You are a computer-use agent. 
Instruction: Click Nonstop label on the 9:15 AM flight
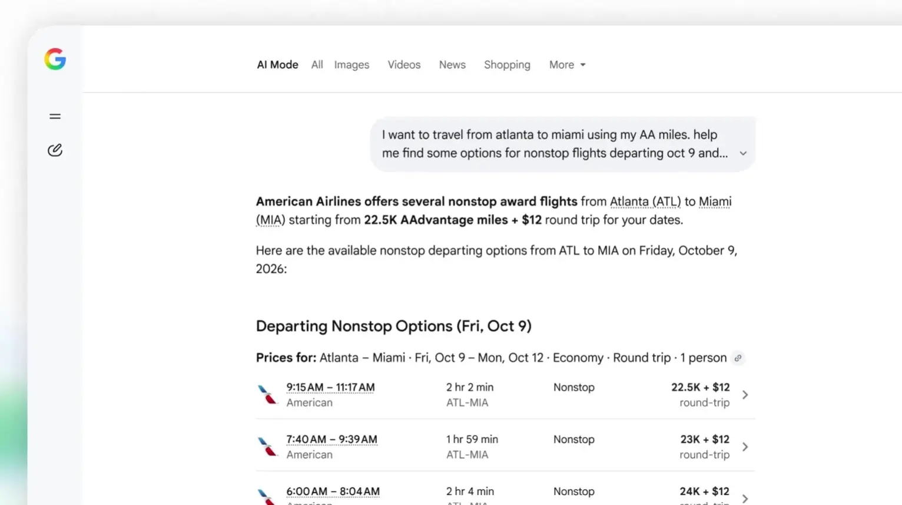tap(573, 387)
